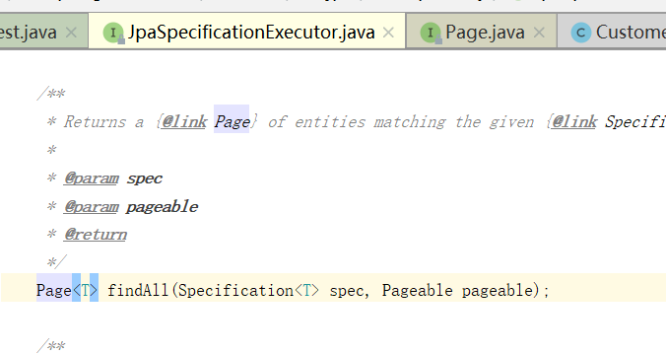Image resolution: width=666 pixels, height=355 pixels.
Task: Click 'matching' in the Javadoc description
Action: 410,122
